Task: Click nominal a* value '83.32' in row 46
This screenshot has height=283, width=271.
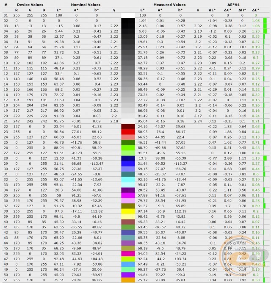Action: (x=76, y=254)
